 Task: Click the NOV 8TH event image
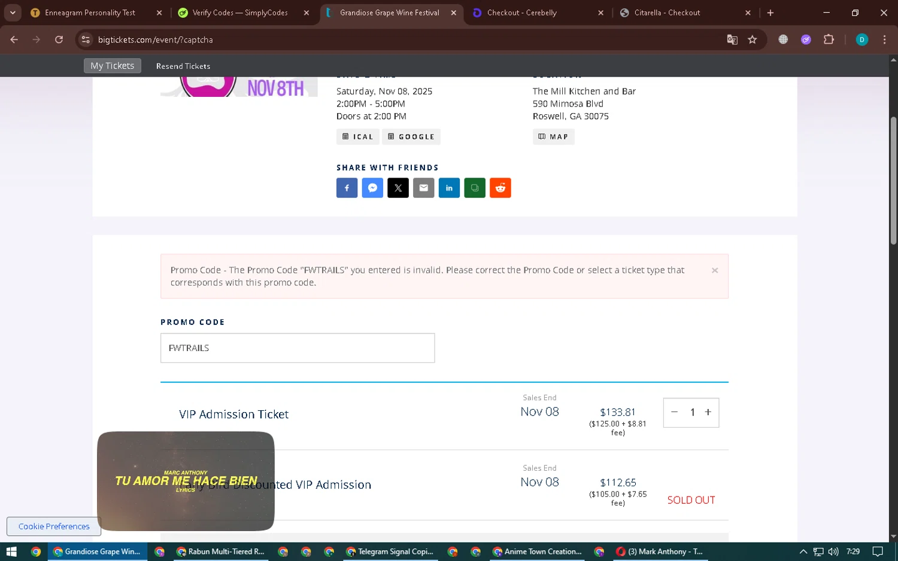coord(239,87)
